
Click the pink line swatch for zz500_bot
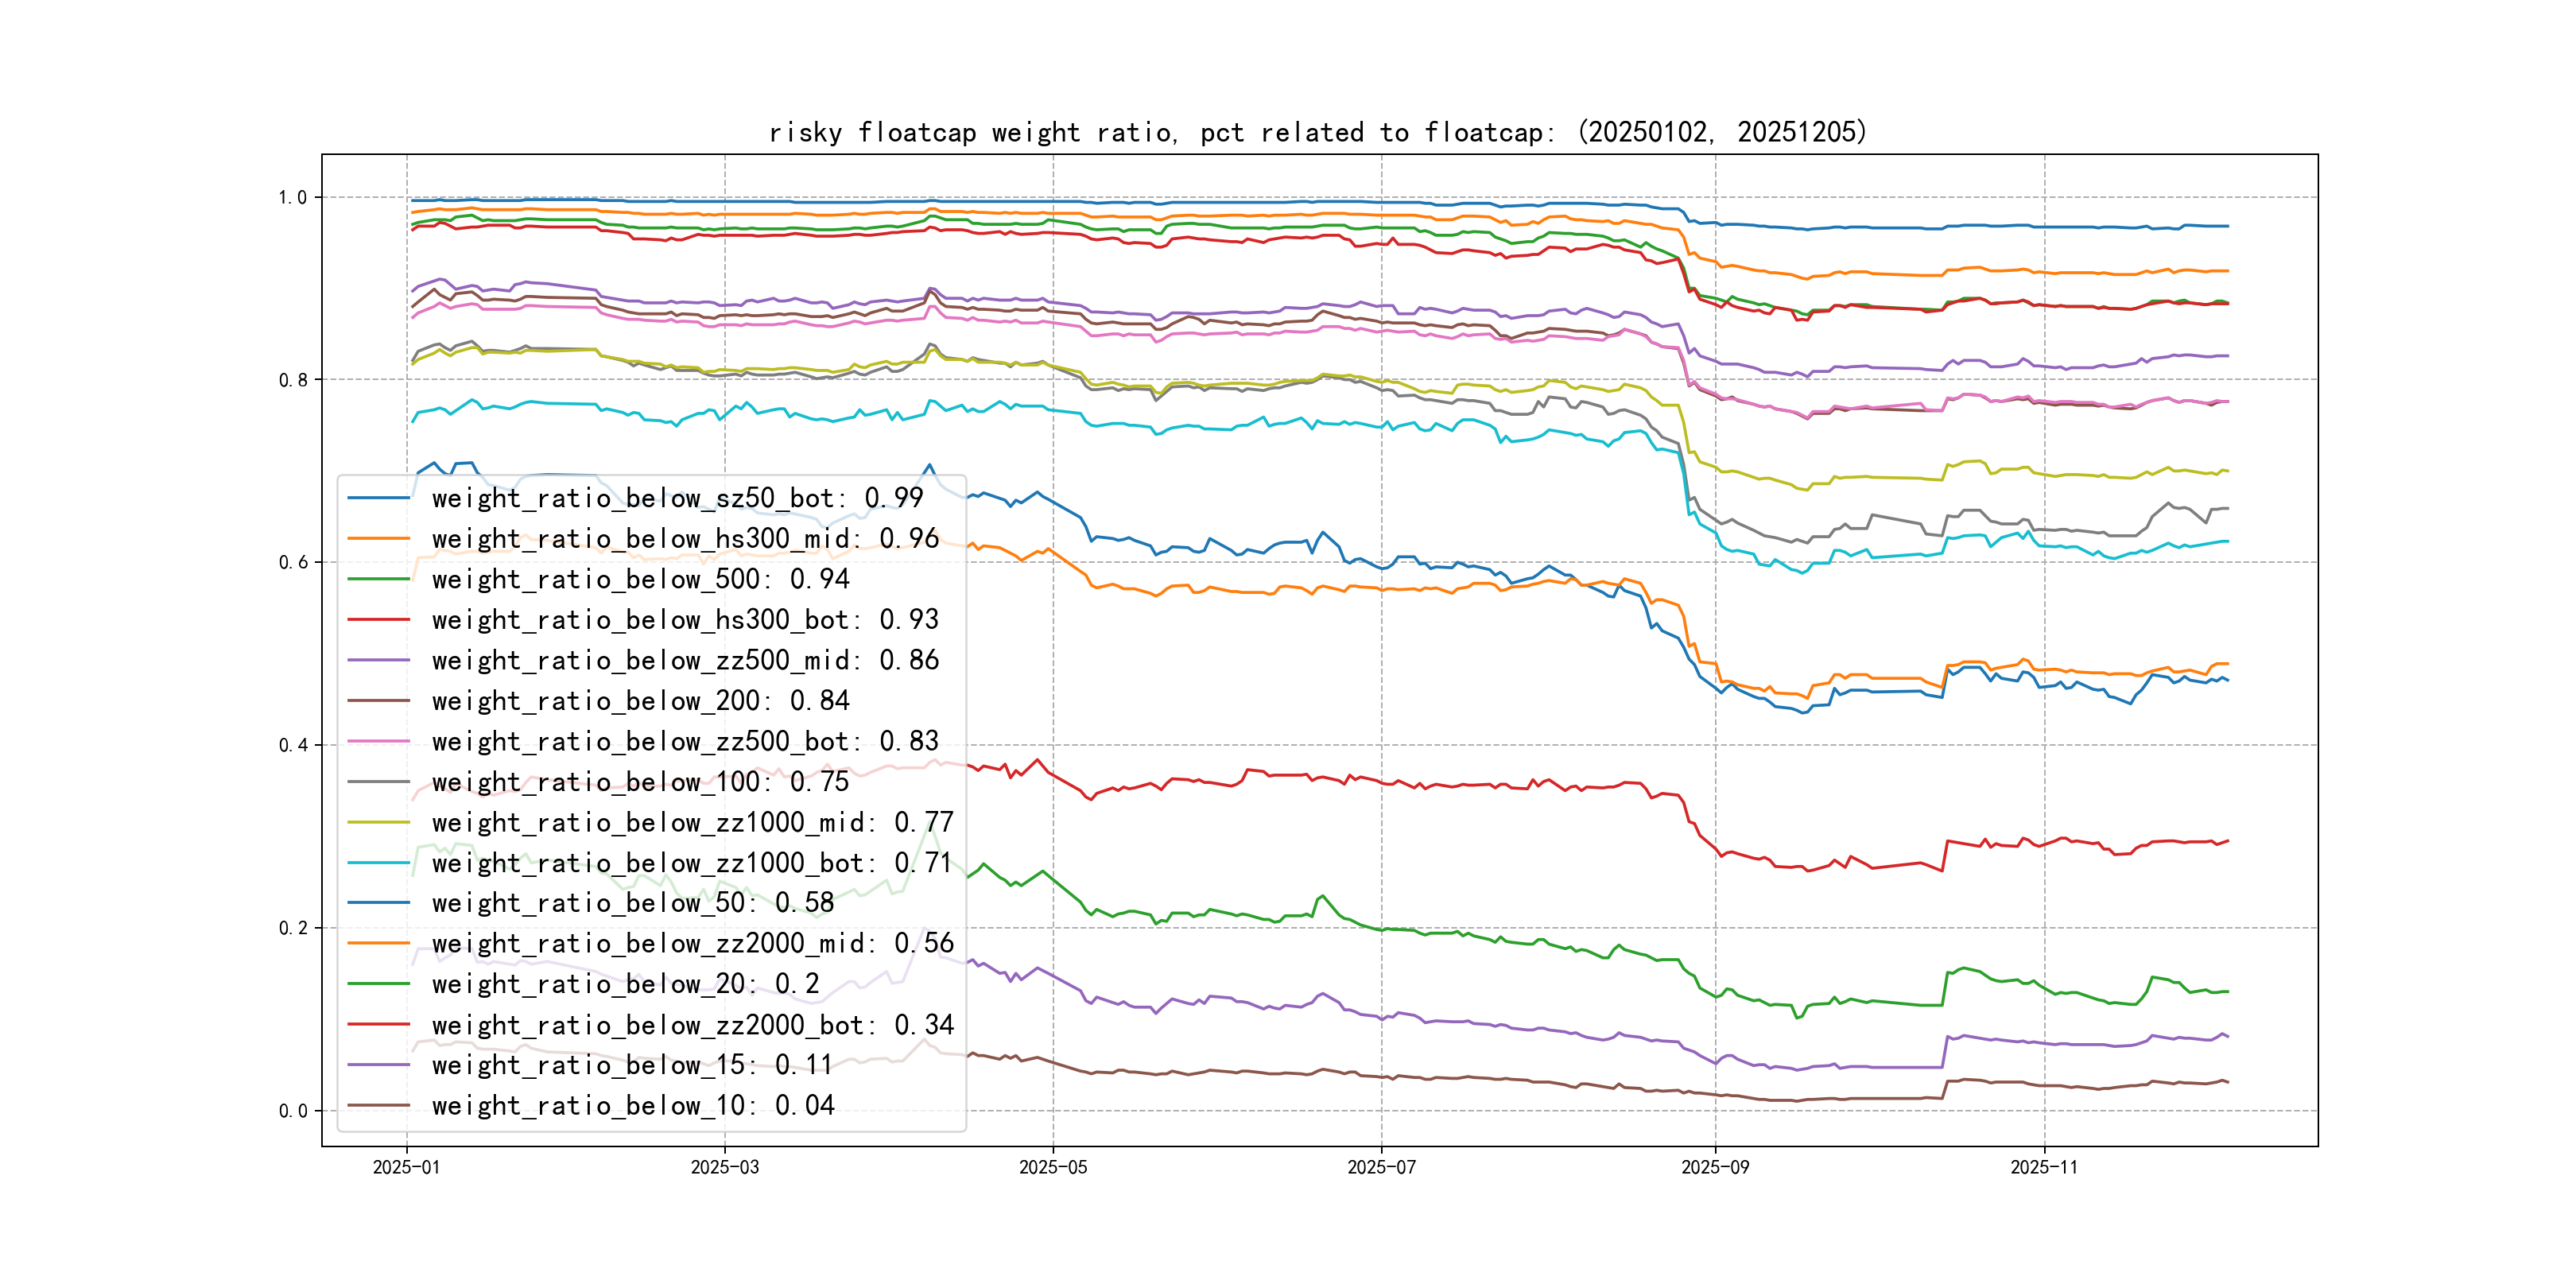(378, 742)
